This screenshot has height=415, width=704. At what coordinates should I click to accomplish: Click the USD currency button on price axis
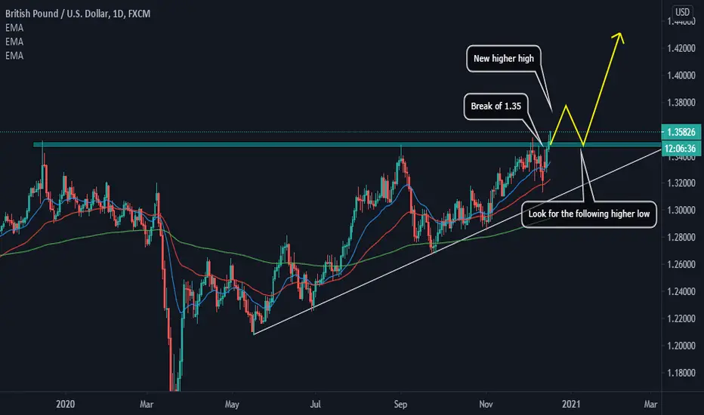pyautogui.click(x=682, y=12)
